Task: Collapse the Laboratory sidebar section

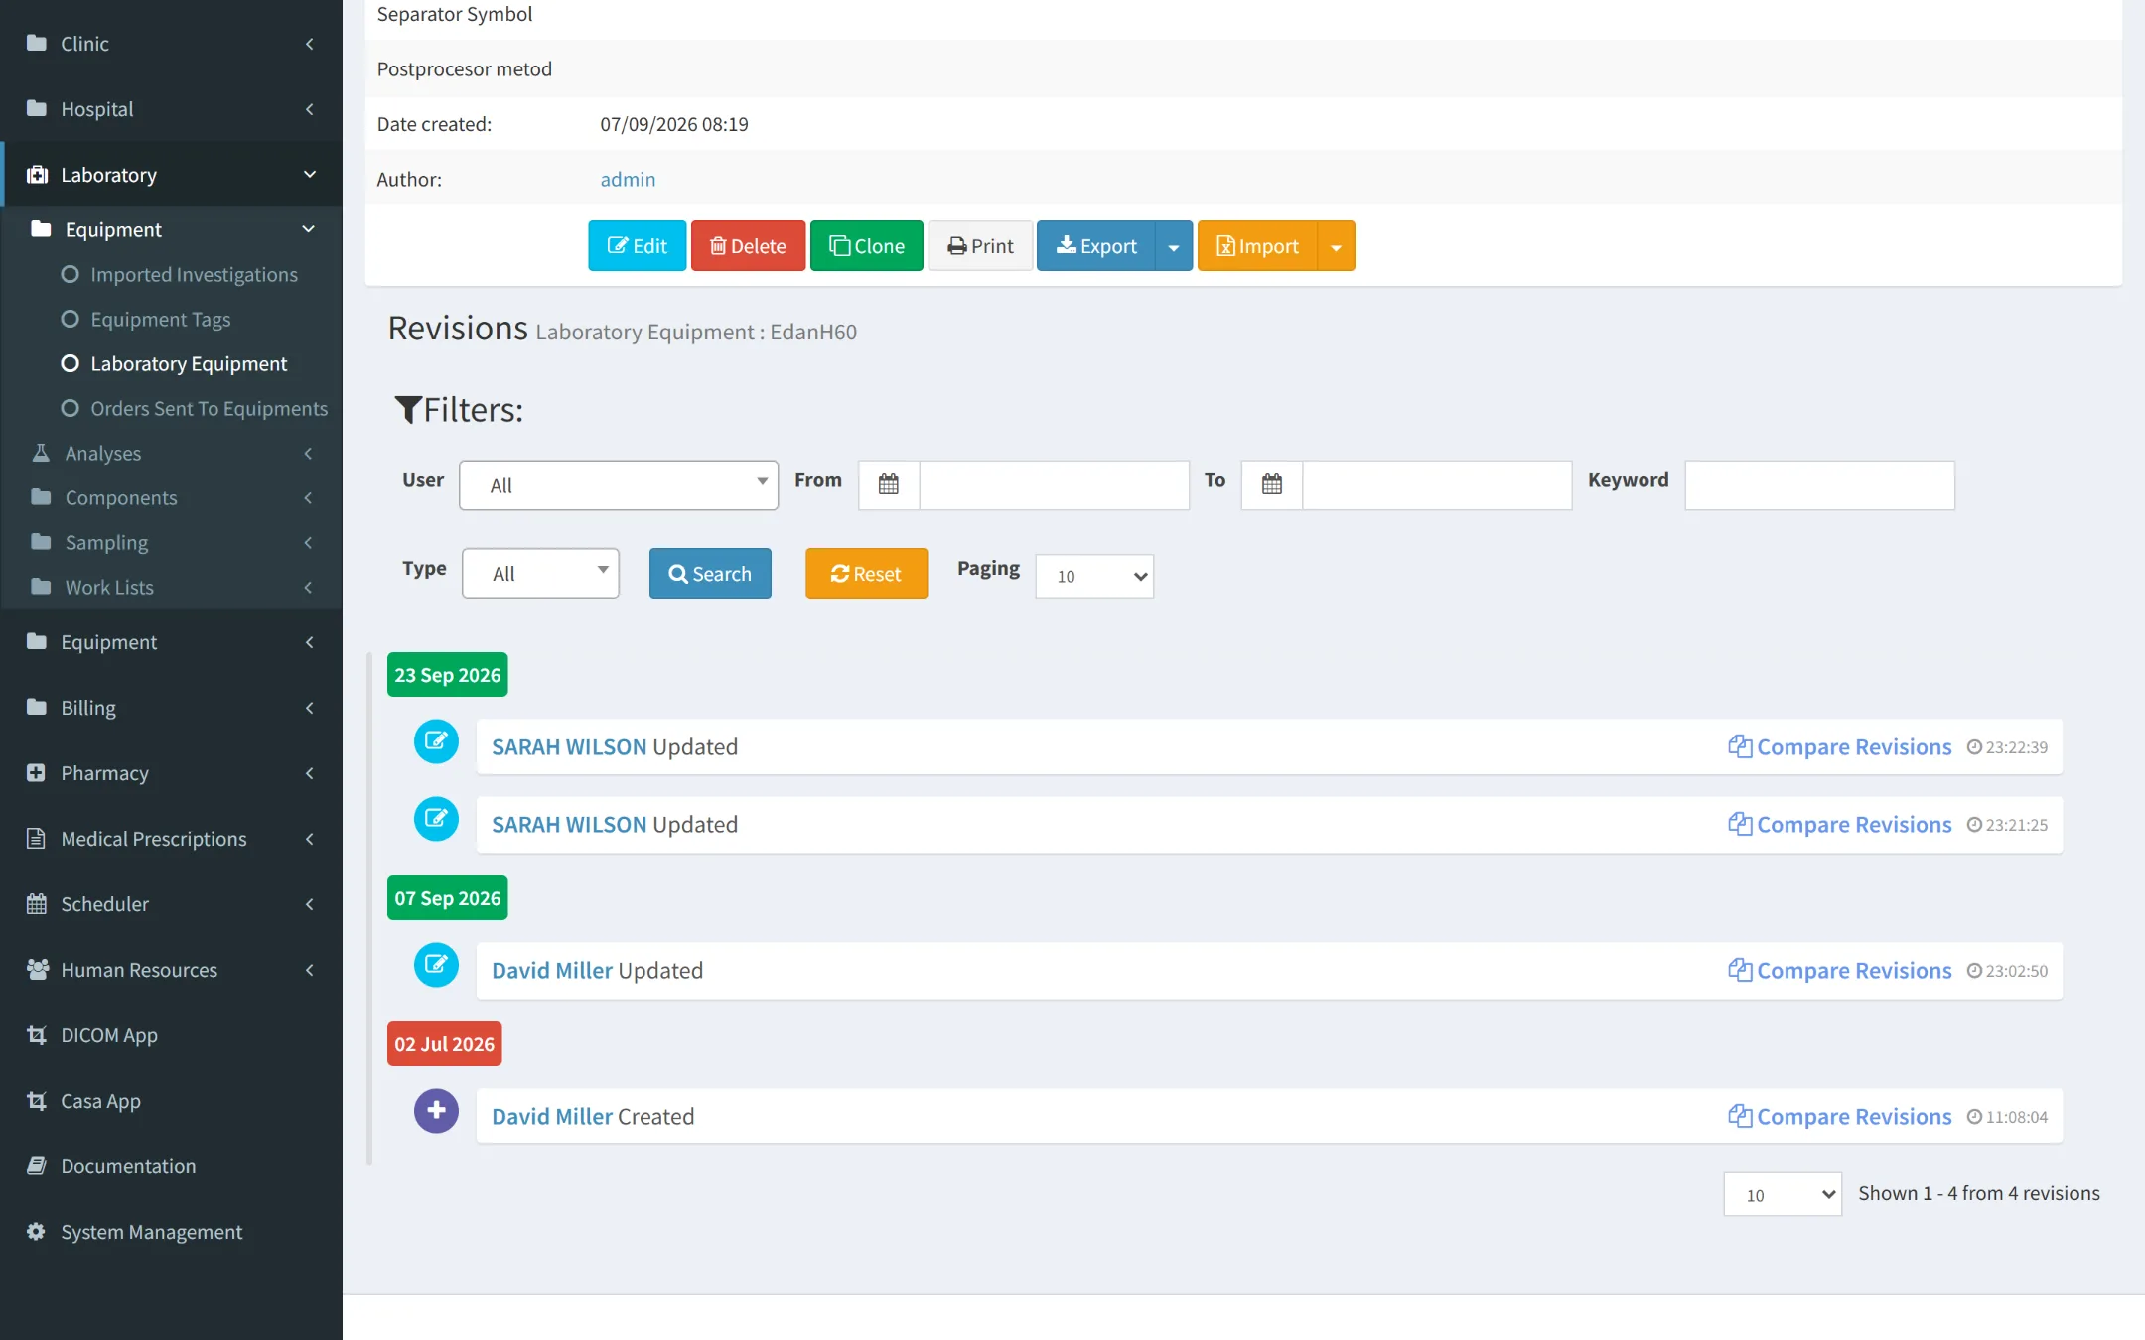Action: point(171,174)
